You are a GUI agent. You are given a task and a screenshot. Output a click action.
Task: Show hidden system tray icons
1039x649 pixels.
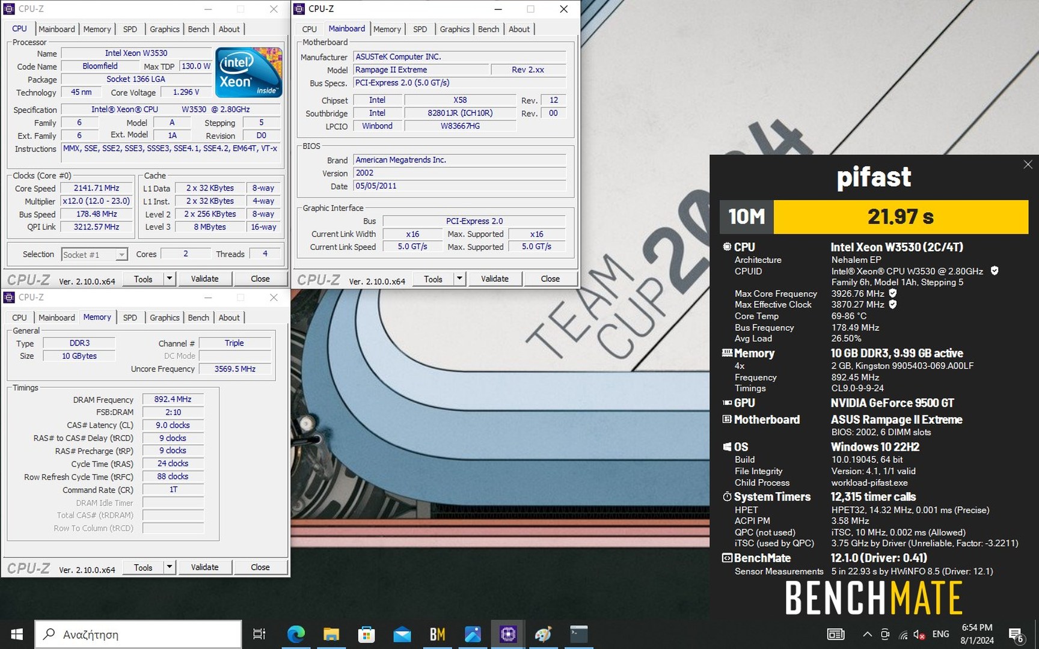[x=867, y=634]
